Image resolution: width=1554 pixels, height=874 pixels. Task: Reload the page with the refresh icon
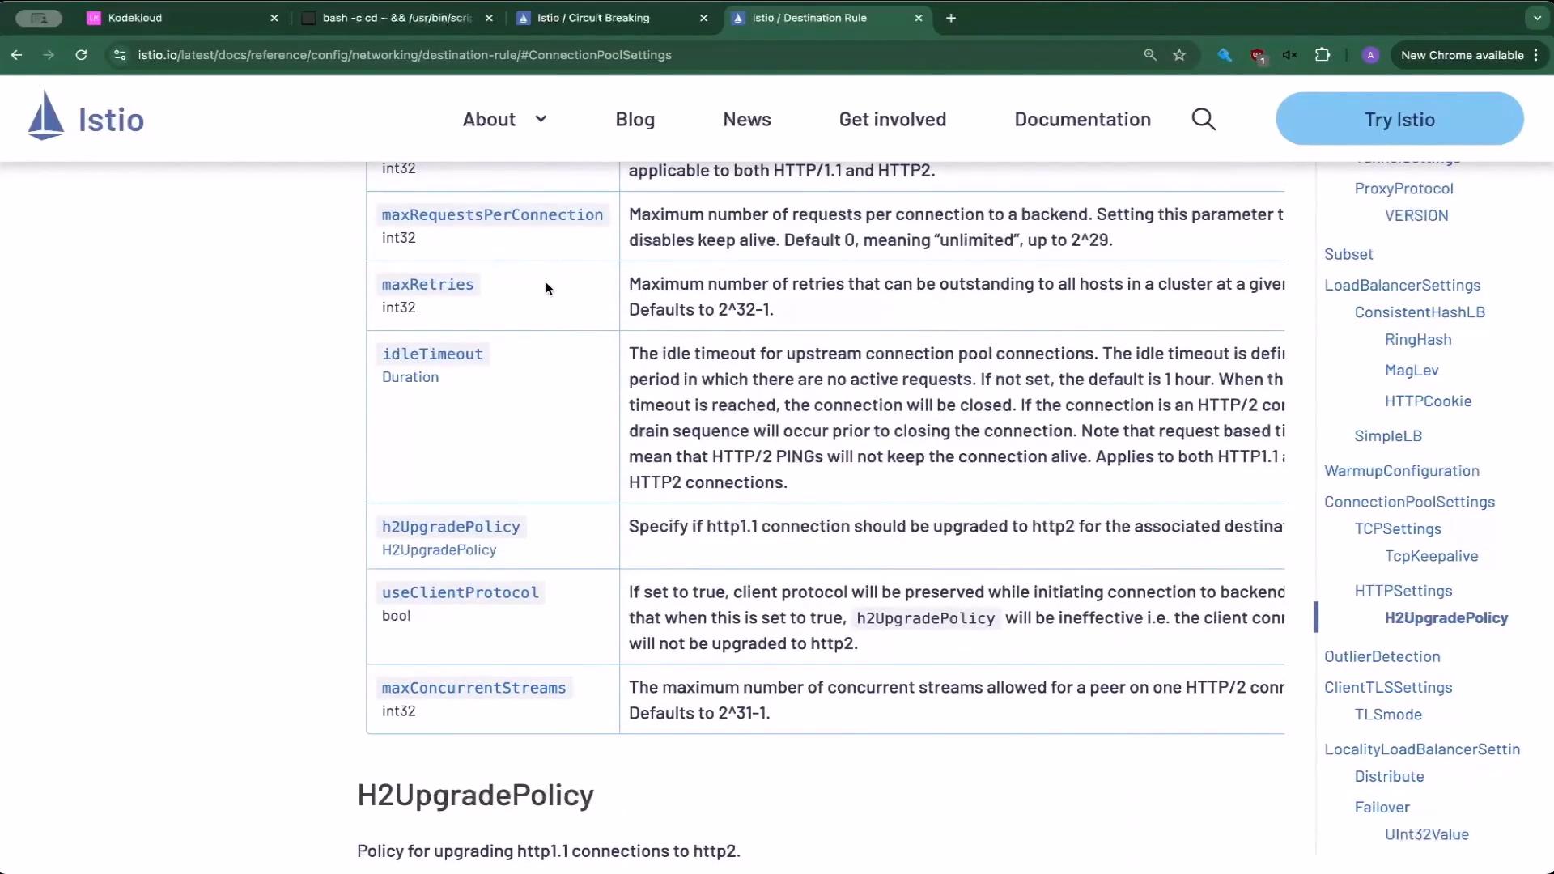(81, 55)
